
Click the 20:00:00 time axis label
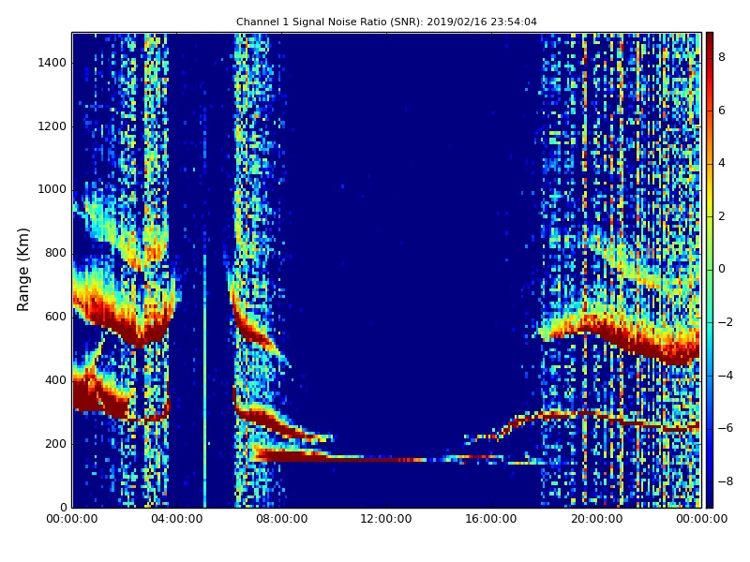coord(596,519)
